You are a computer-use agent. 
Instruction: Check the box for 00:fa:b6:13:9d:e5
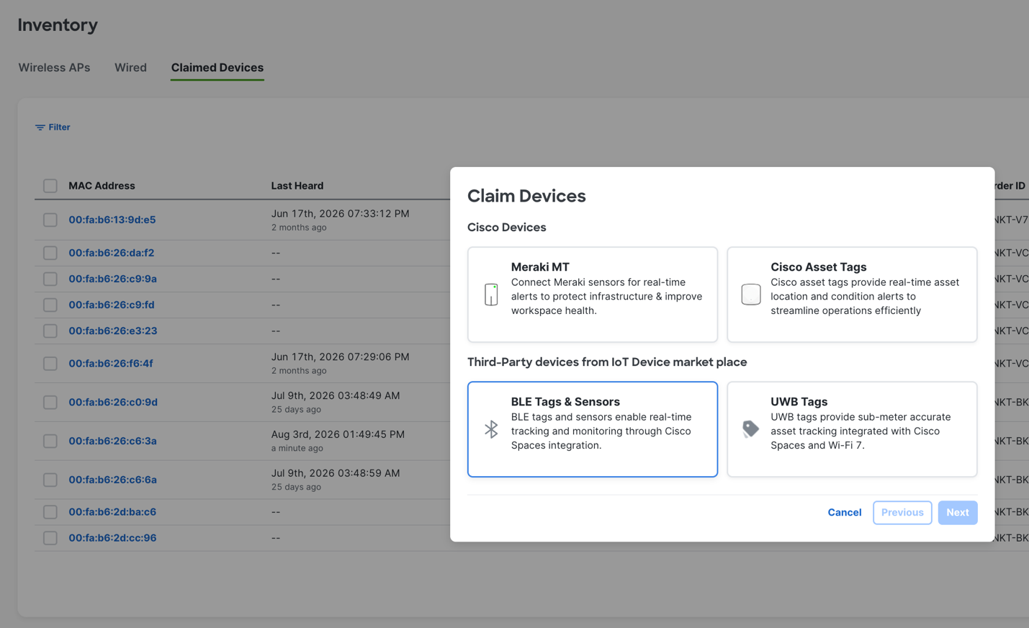point(50,220)
